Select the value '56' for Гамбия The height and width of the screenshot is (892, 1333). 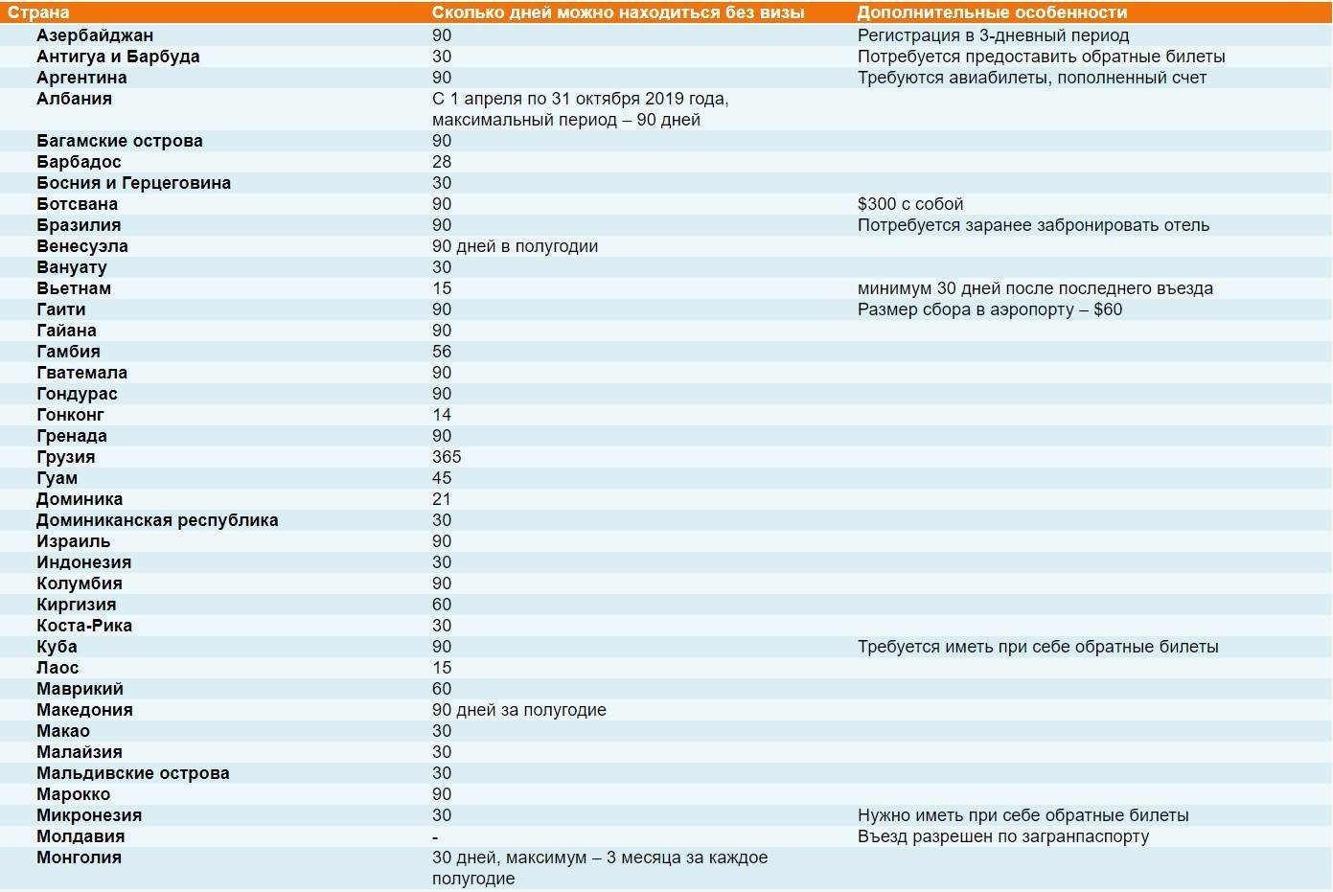point(442,352)
